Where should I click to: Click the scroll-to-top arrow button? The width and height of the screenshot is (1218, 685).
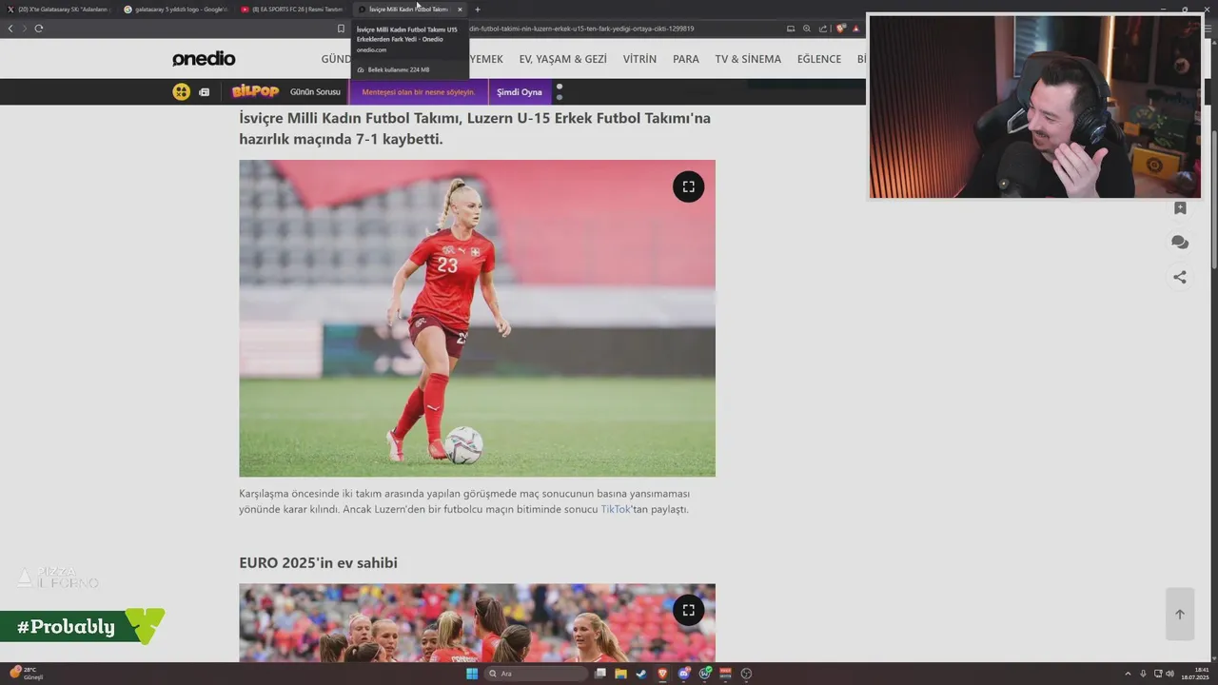point(1180,615)
